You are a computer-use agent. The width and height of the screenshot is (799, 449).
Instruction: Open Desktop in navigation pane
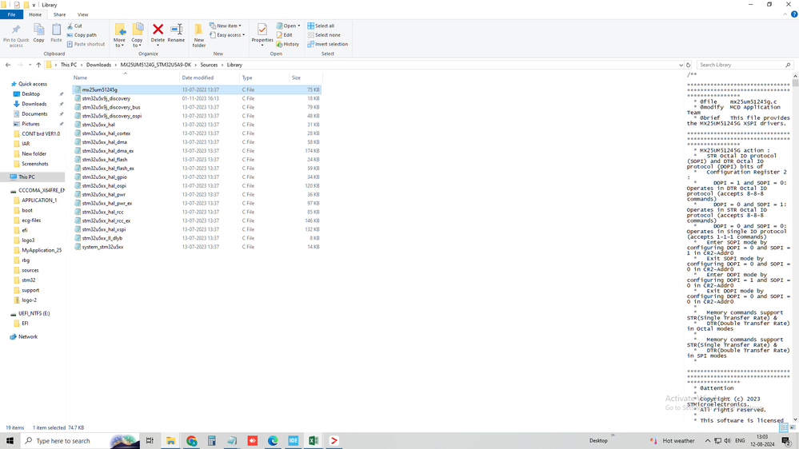[x=30, y=94]
